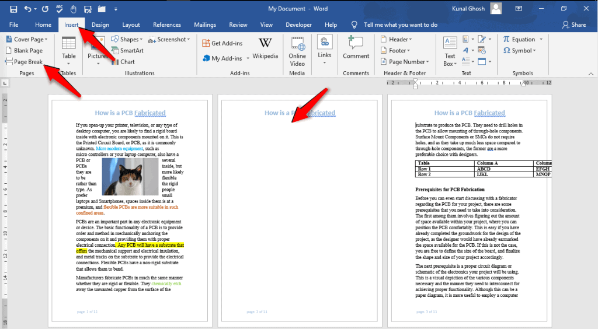Select the cat image on page one
The image size is (598, 329).
[130, 177]
